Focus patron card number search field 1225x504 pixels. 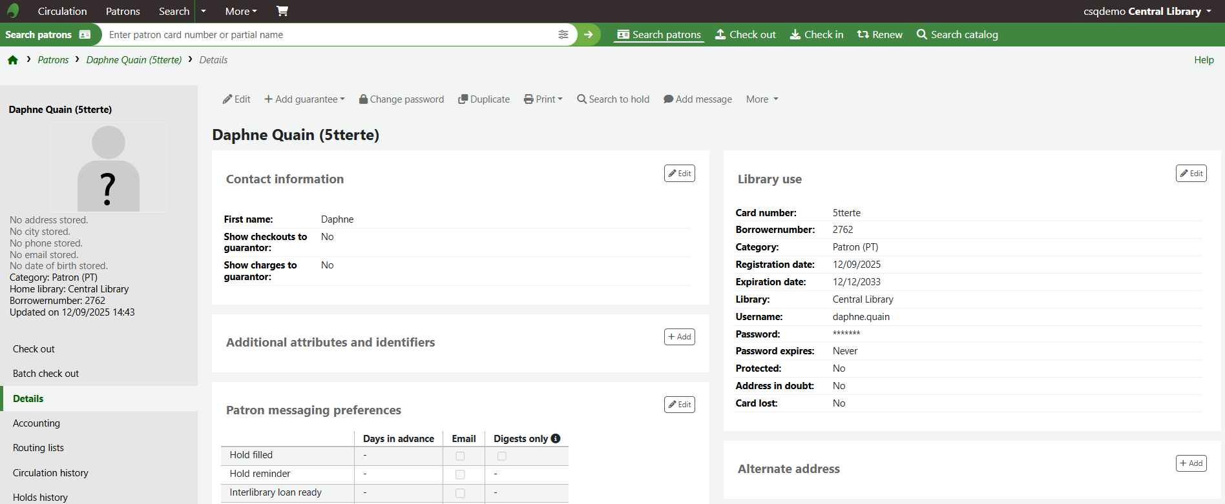coord(330,35)
